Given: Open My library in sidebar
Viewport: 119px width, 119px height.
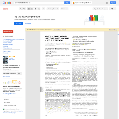Looking at the screenshot, I should pos(7,99).
